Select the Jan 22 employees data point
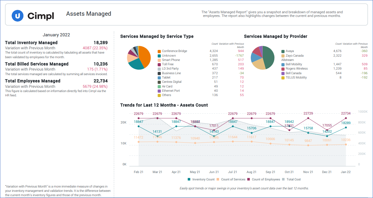 (x=346, y=118)
